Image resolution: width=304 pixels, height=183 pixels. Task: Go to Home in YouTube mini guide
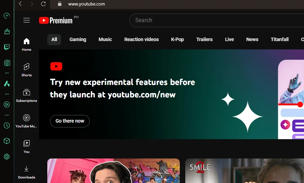(27, 45)
